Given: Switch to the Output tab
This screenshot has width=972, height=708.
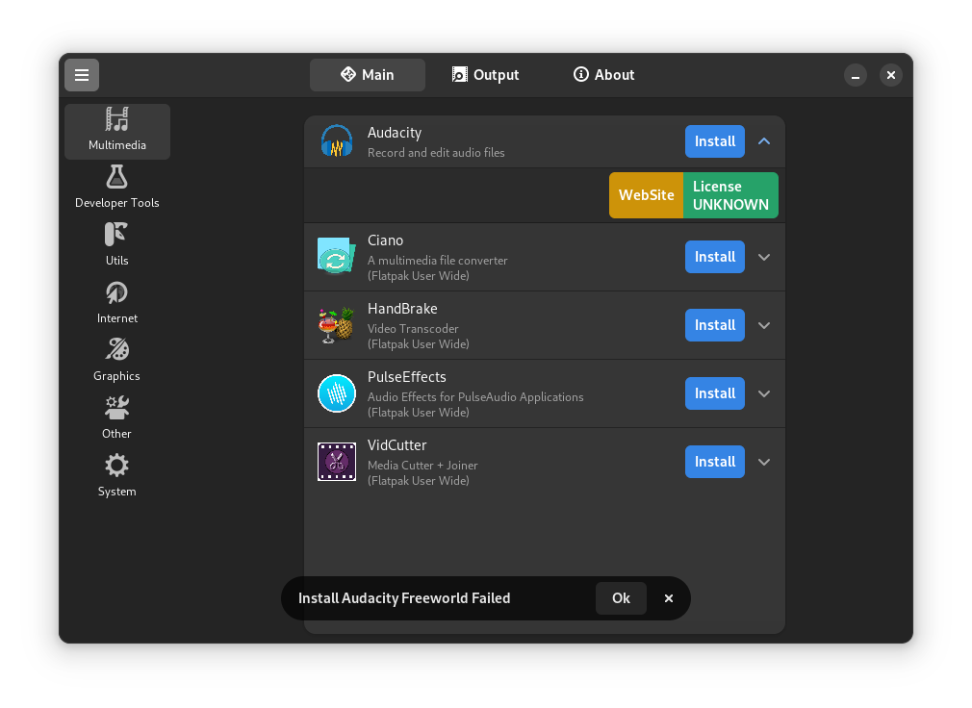Looking at the screenshot, I should point(485,75).
